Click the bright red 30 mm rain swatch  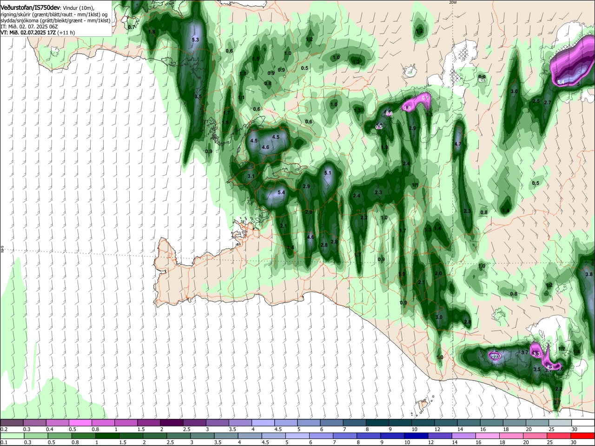click(583, 436)
